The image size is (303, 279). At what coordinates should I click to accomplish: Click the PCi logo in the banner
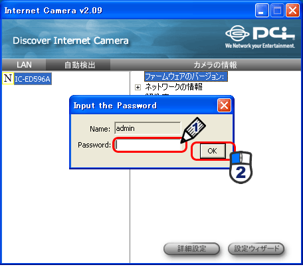(x=260, y=37)
